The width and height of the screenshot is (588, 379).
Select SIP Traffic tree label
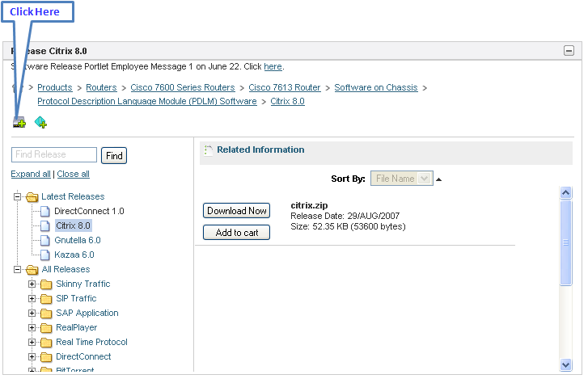(x=76, y=299)
